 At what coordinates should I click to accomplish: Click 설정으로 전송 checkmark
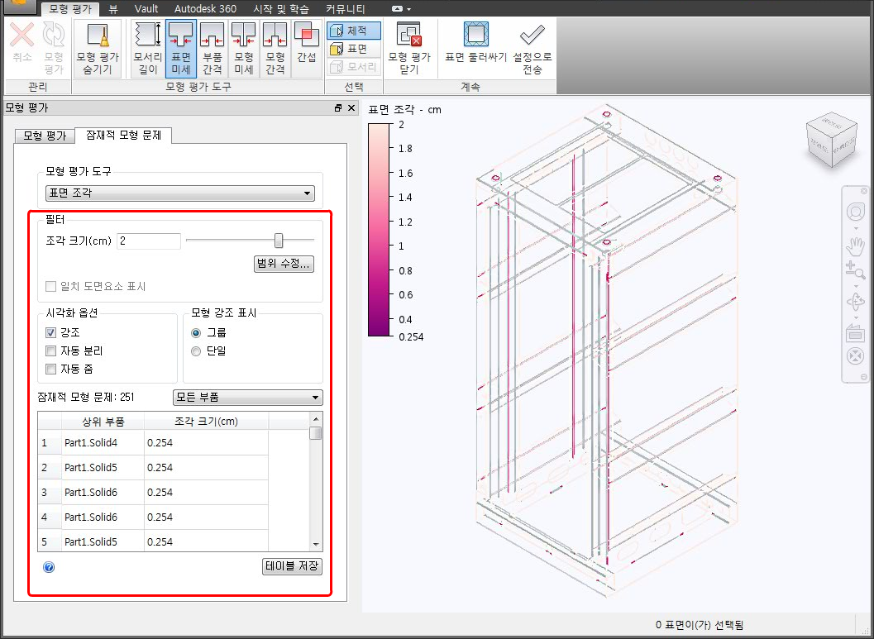point(532,35)
